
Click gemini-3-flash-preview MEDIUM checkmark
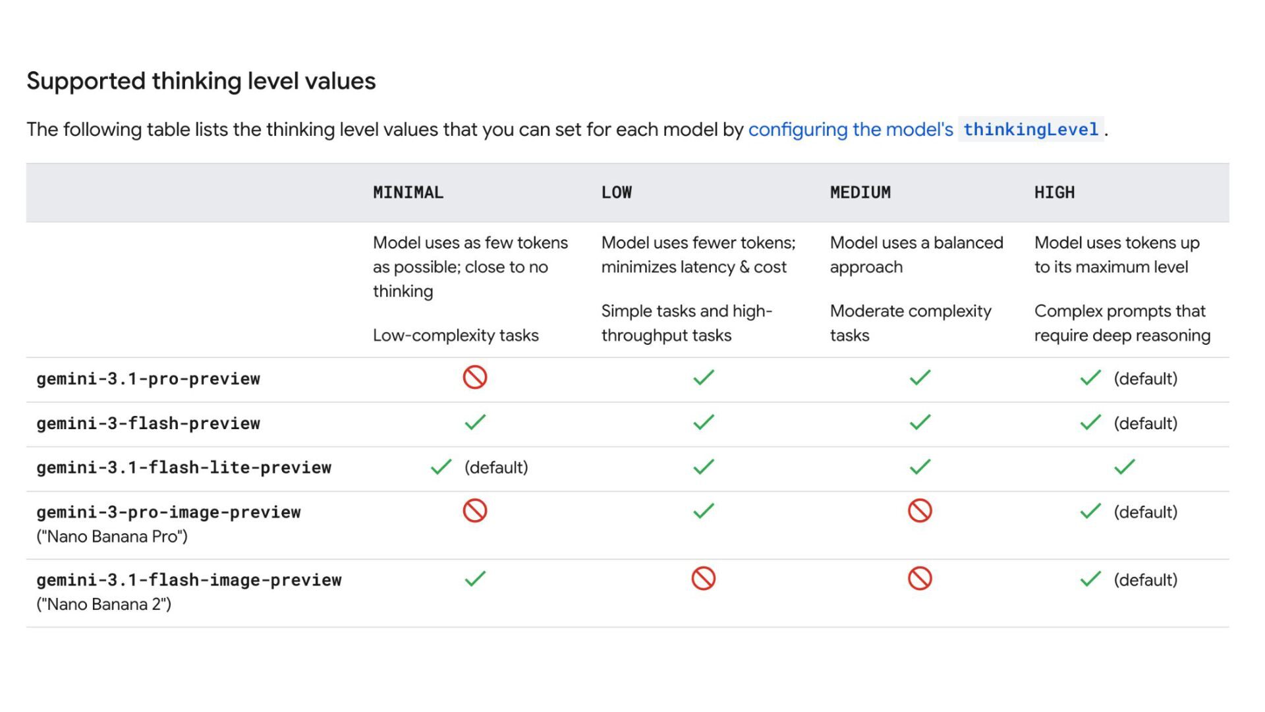920,423
